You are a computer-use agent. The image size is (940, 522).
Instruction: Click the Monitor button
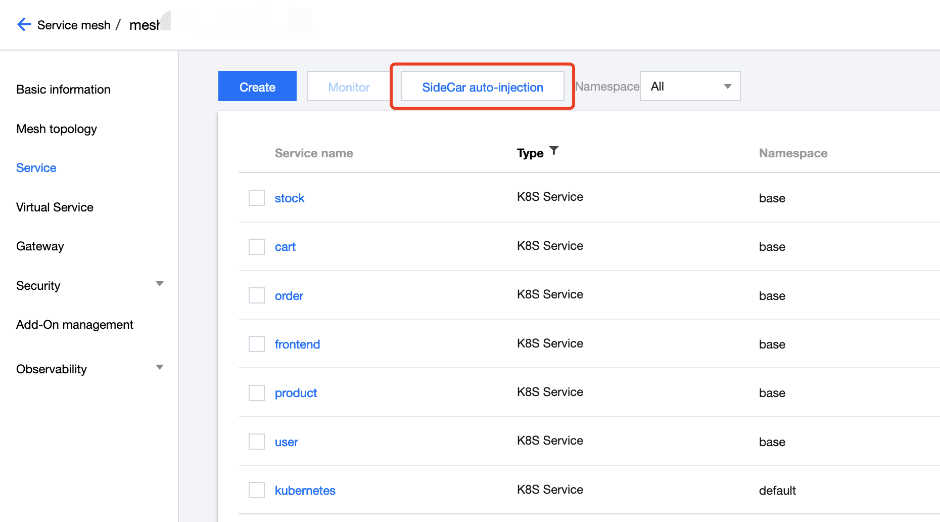[348, 86]
